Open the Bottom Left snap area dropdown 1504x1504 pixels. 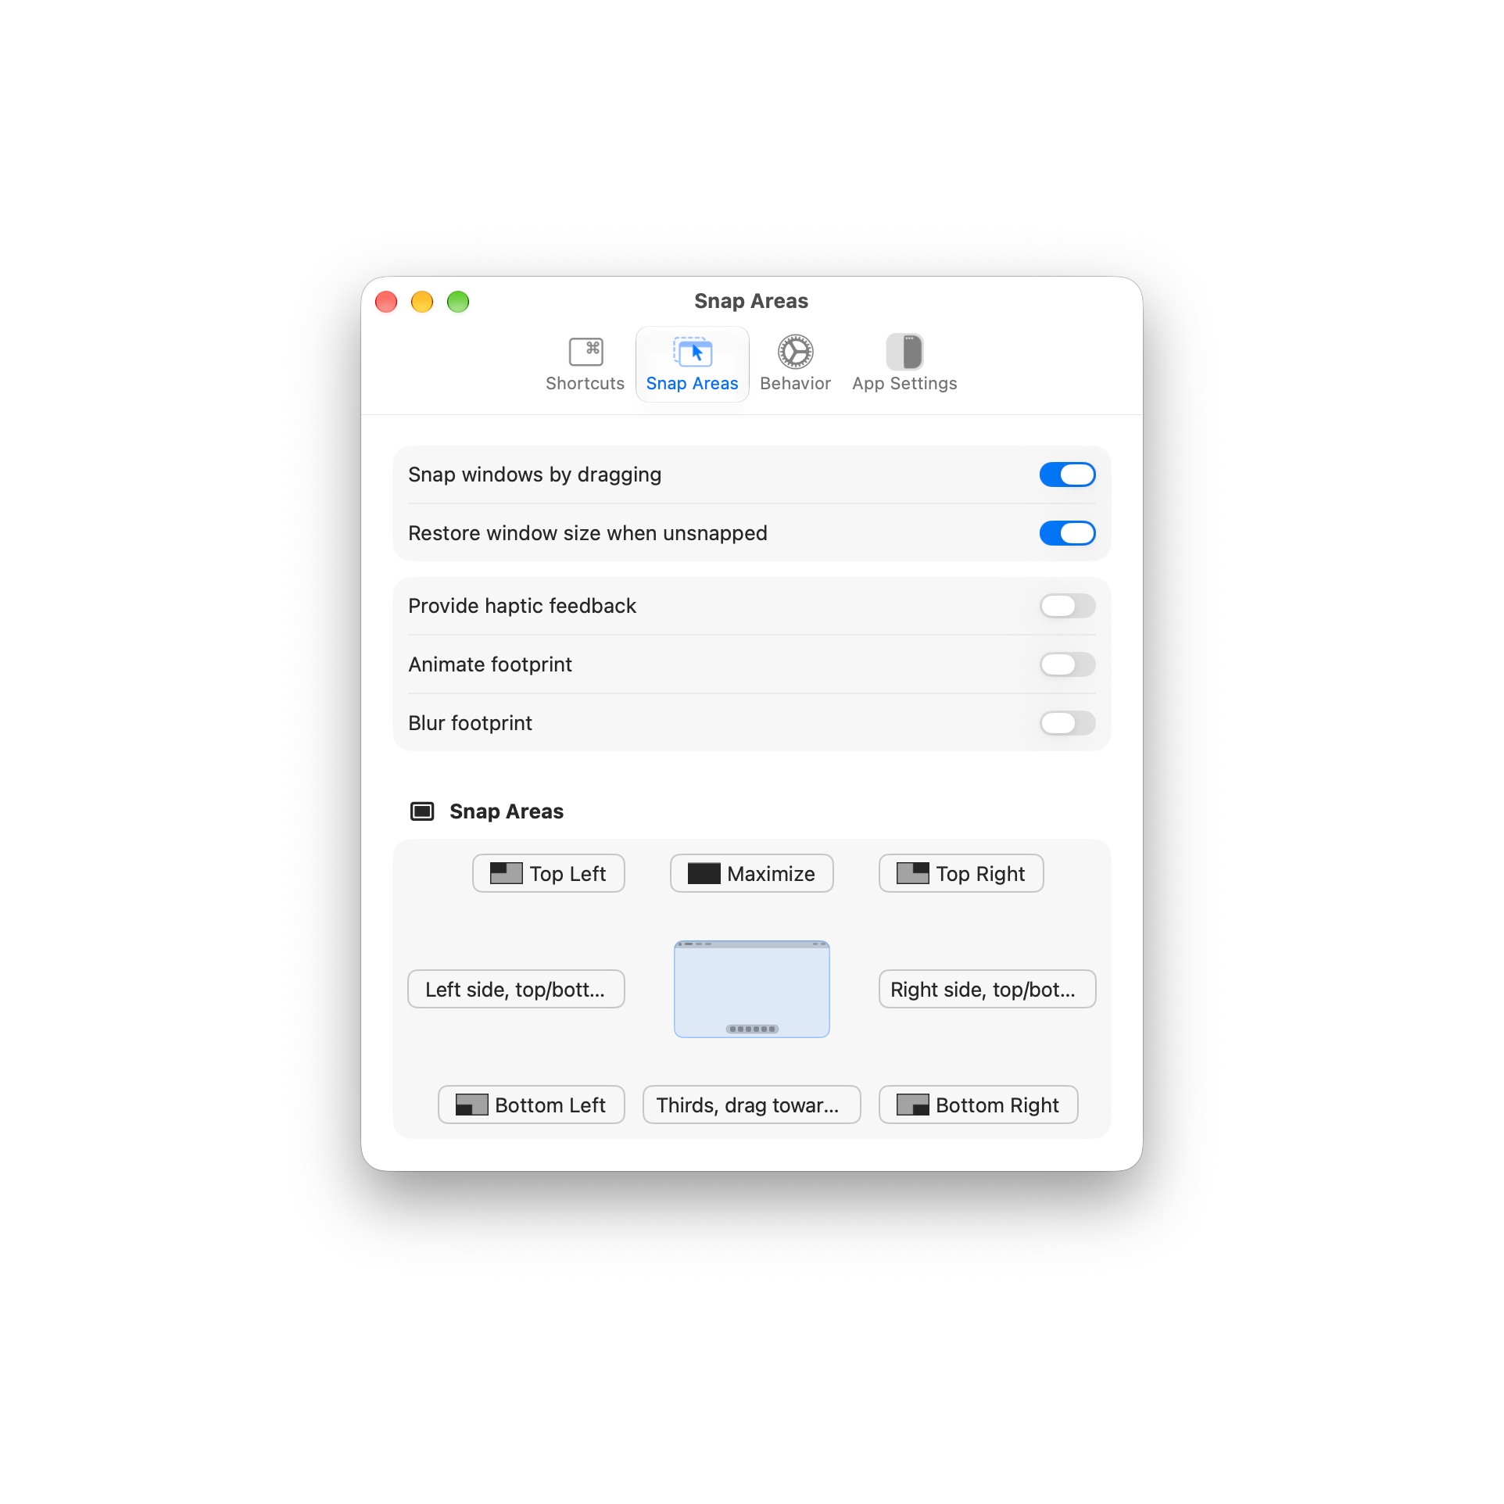[532, 1105]
